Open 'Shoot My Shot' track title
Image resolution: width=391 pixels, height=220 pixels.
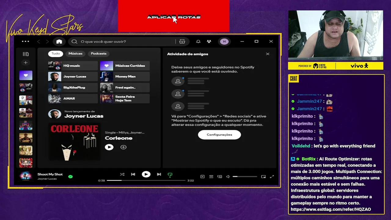point(50,174)
